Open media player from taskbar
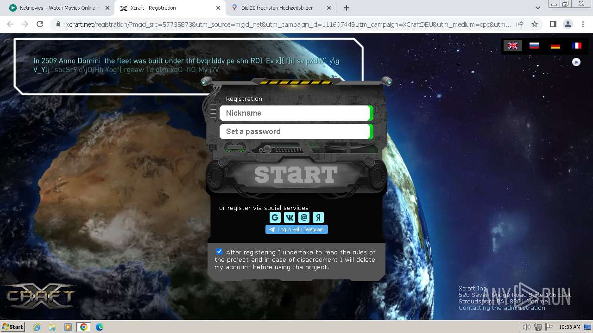Viewport: 593px width, 333px height. (68, 327)
